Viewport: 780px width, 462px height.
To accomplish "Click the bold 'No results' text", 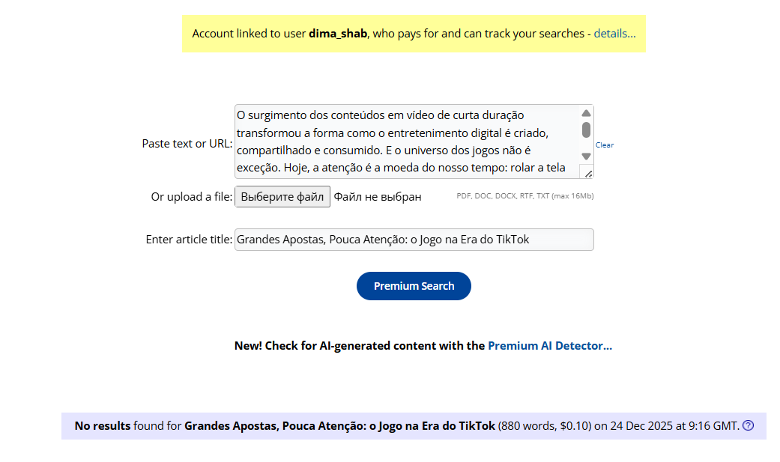I will coord(103,426).
